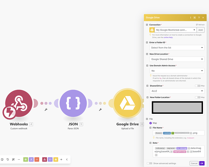Image resolution: width=209 pixels, height=167 pixels.
Task: Open the Select from the list dropdown
Action: point(177,48)
